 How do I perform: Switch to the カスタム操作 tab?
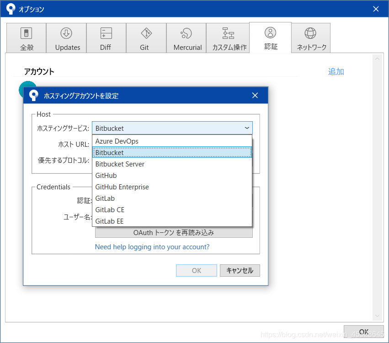pyautogui.click(x=228, y=38)
